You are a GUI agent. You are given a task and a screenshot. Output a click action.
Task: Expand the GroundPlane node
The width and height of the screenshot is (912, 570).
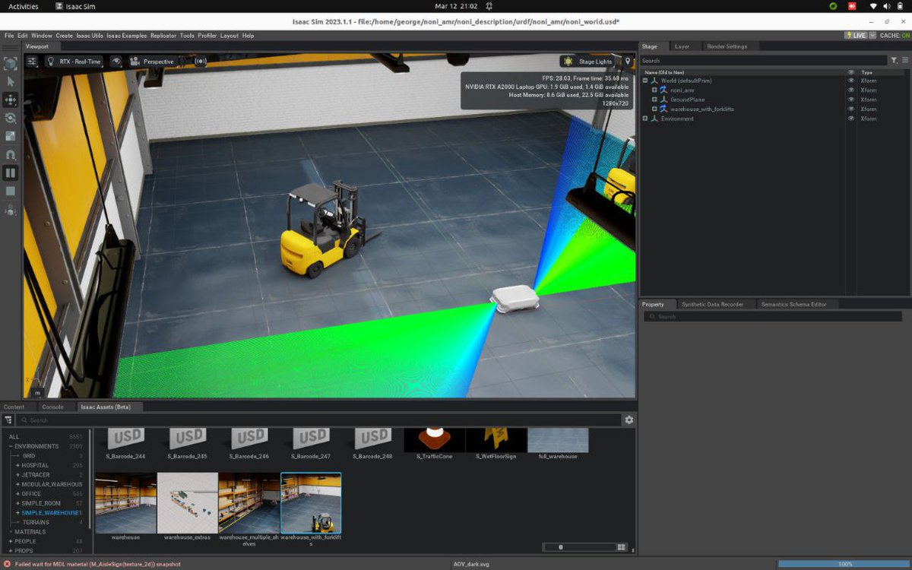point(654,100)
